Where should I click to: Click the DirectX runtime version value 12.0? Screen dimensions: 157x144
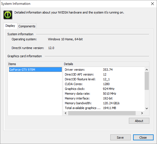pos(51,48)
